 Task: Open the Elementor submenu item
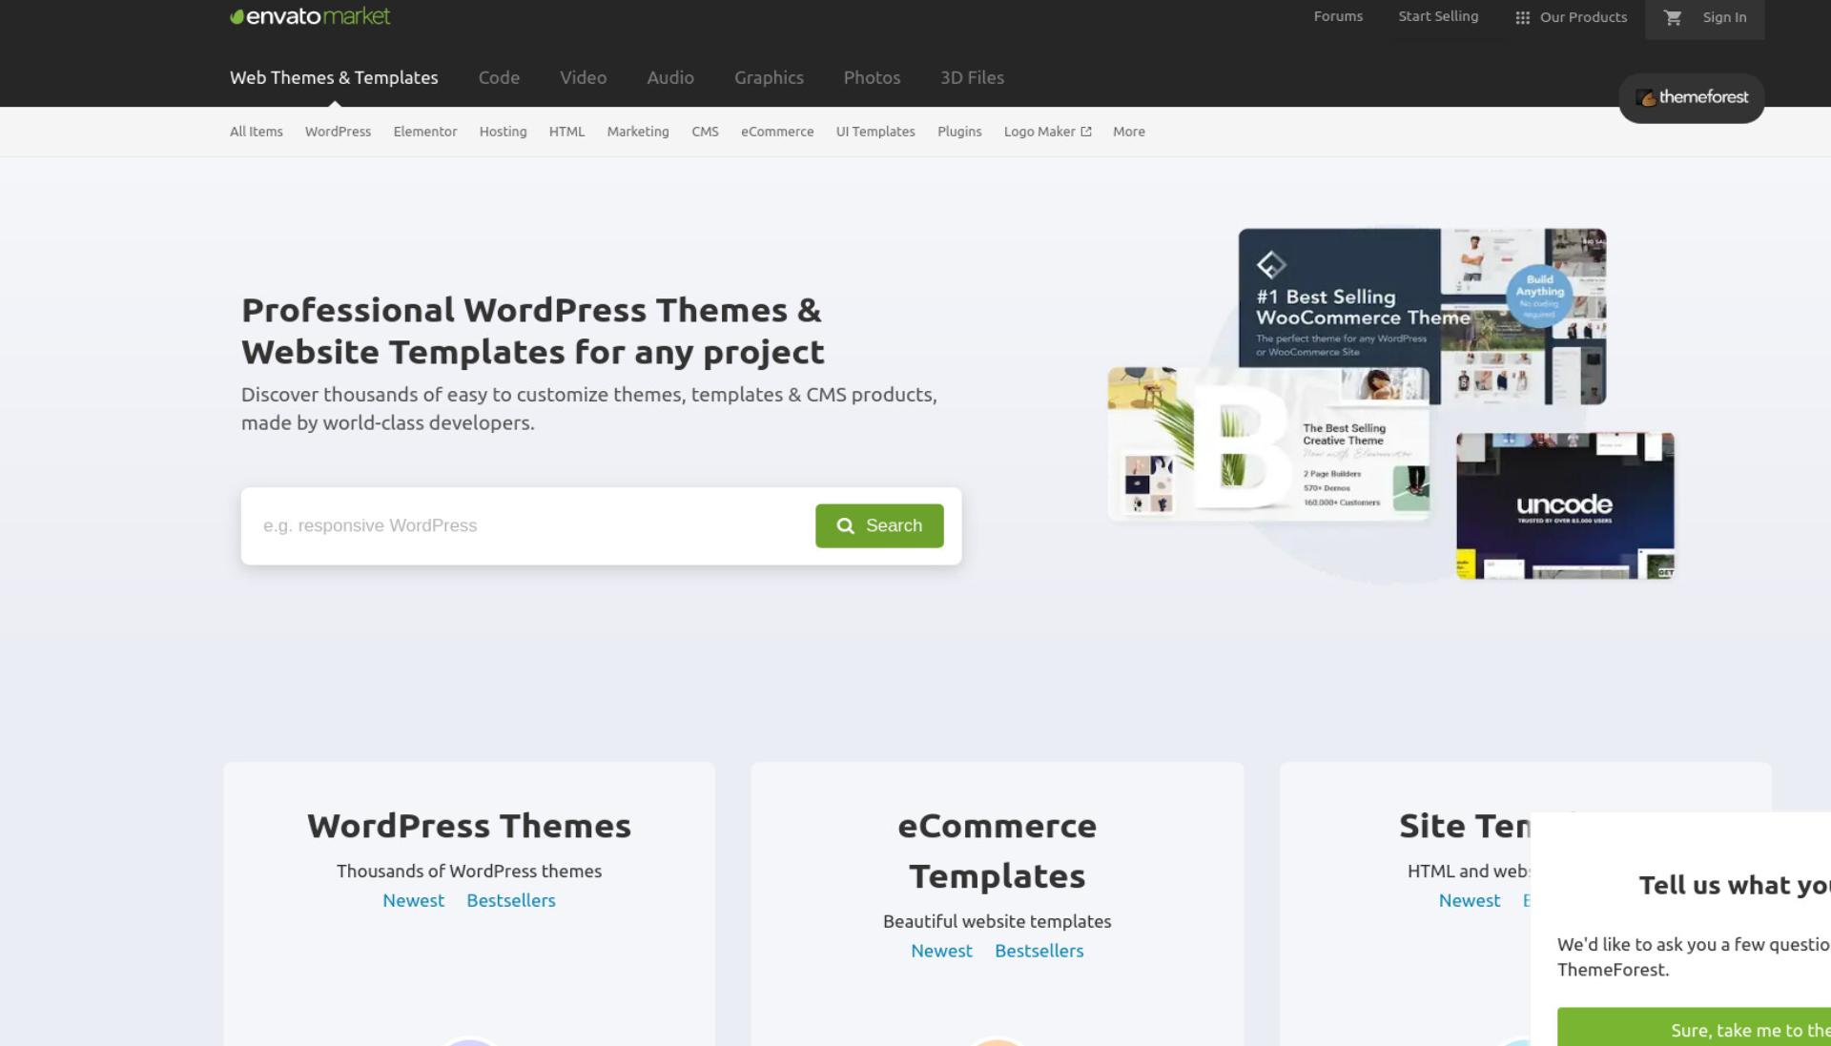coord(425,132)
